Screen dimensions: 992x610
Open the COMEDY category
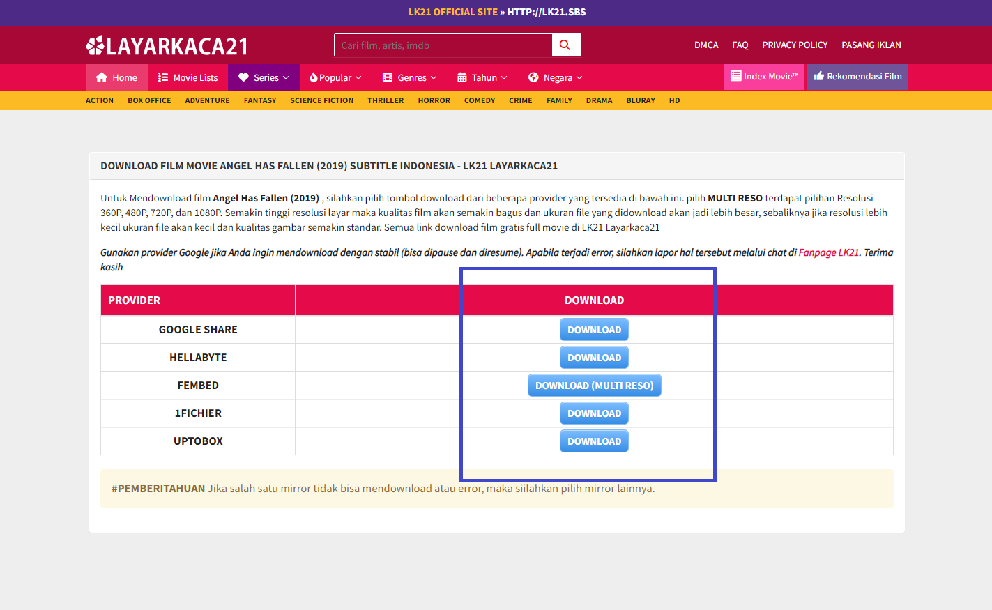[480, 100]
